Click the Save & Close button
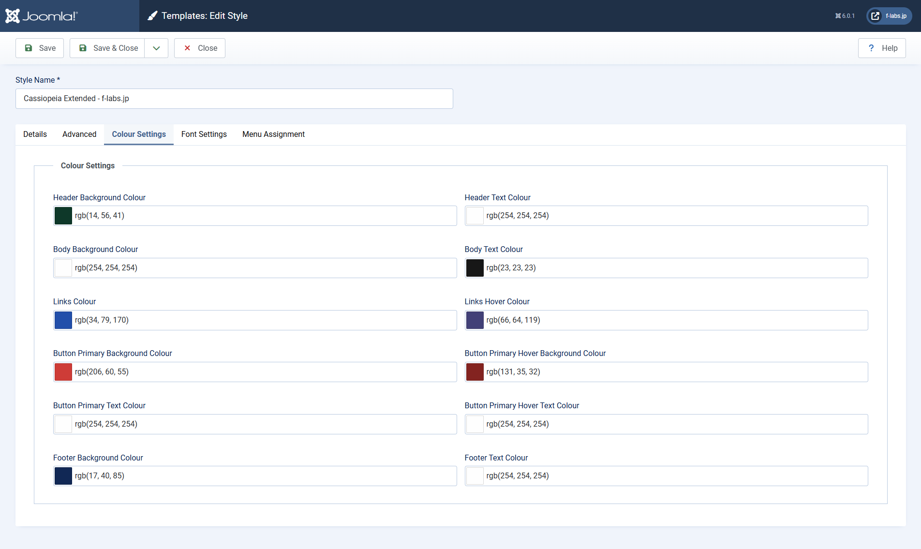The image size is (921, 549). [107, 48]
